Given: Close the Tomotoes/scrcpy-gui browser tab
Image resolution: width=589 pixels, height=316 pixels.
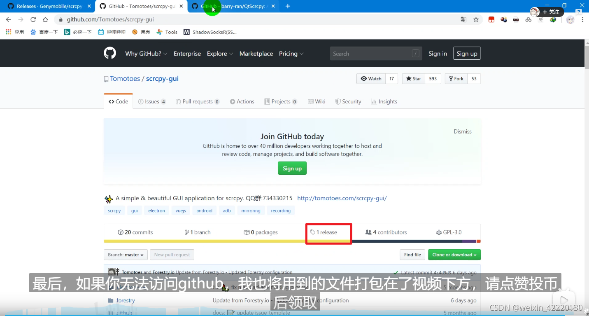Looking at the screenshot, I should coord(181,6).
